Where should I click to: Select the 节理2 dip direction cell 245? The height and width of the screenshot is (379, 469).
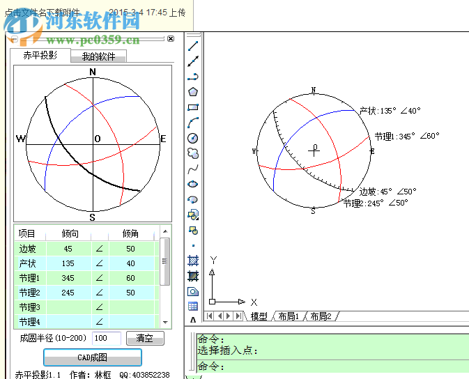68,293
